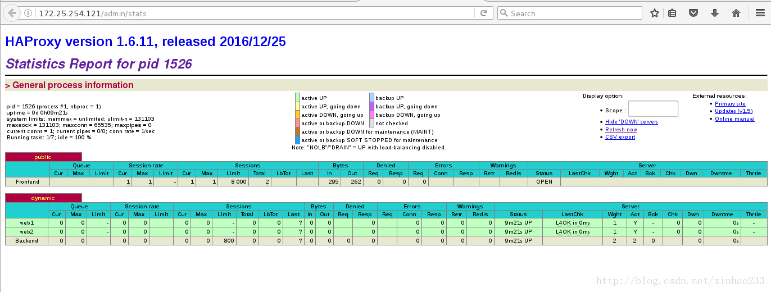The width and height of the screenshot is (771, 292).
Task: Click inside the browser Search field
Action: click(569, 13)
